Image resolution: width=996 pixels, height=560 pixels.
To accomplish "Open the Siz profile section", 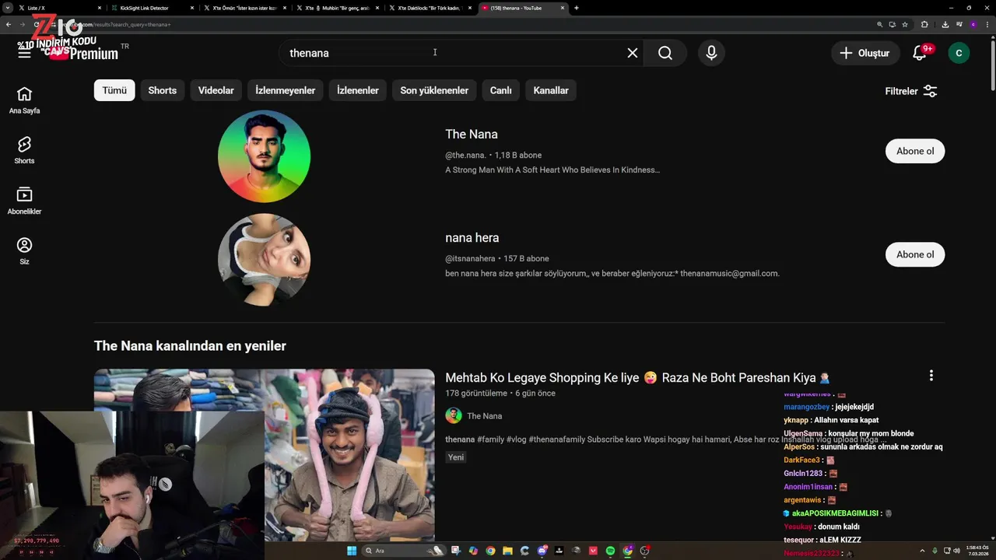I will (24, 251).
